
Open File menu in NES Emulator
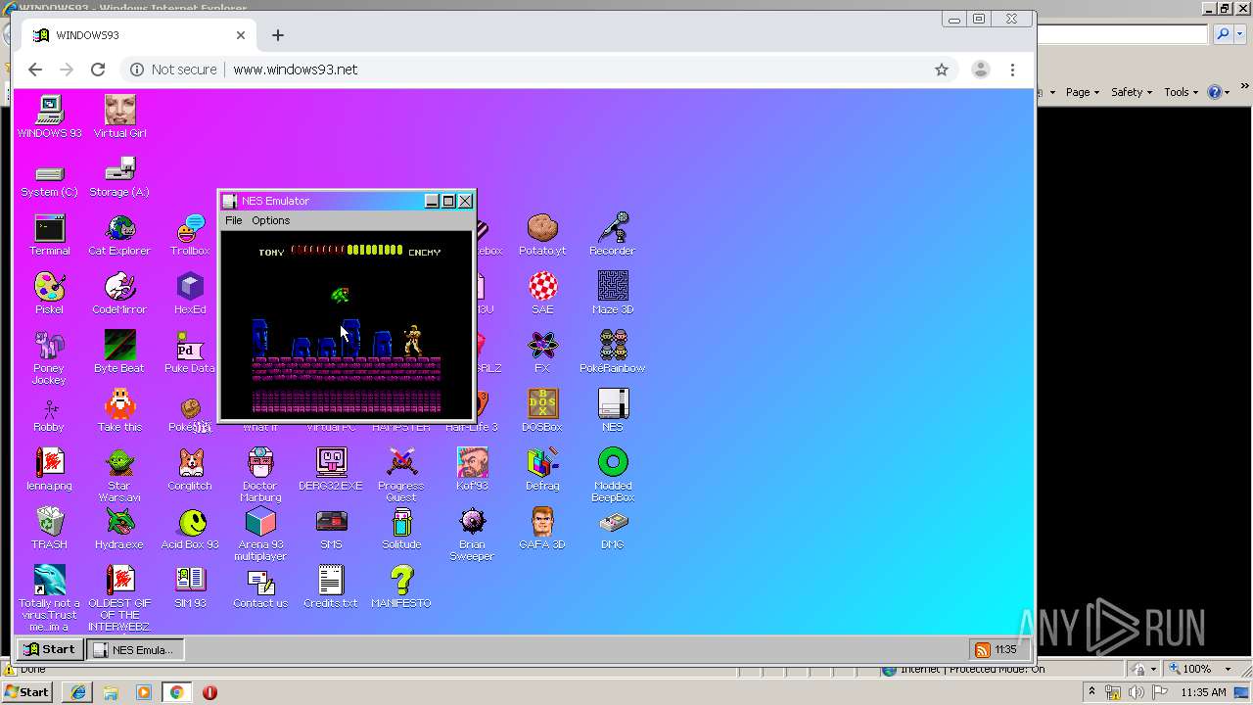coord(233,220)
